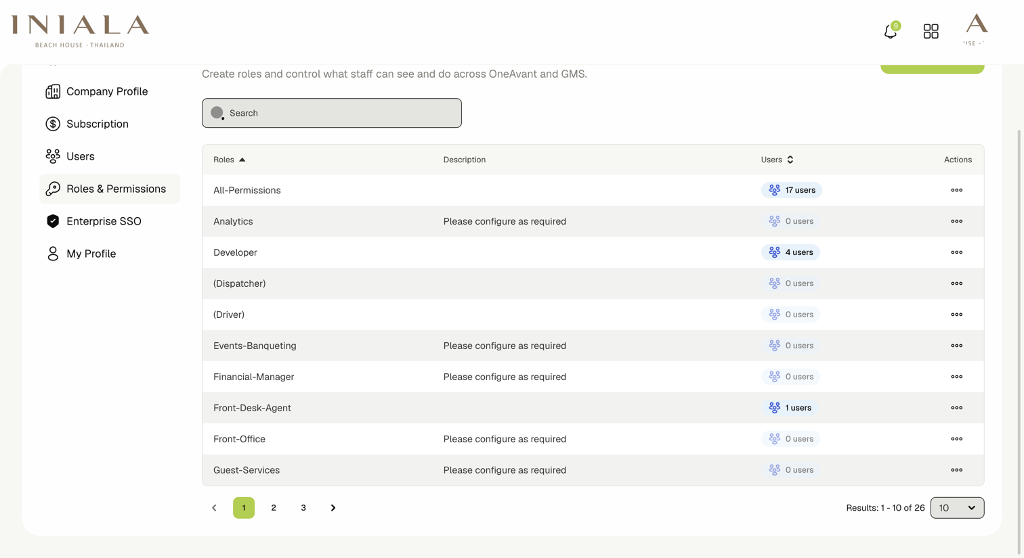Click the Analytics description text
1024x558 pixels.
coord(505,221)
